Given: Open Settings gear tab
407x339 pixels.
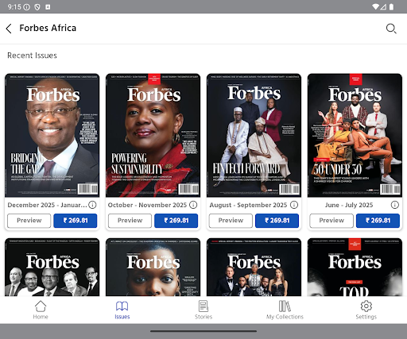Looking at the screenshot, I should point(366,310).
